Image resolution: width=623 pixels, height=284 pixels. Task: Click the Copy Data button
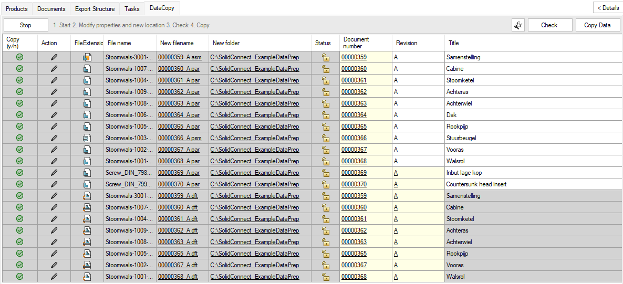(597, 25)
